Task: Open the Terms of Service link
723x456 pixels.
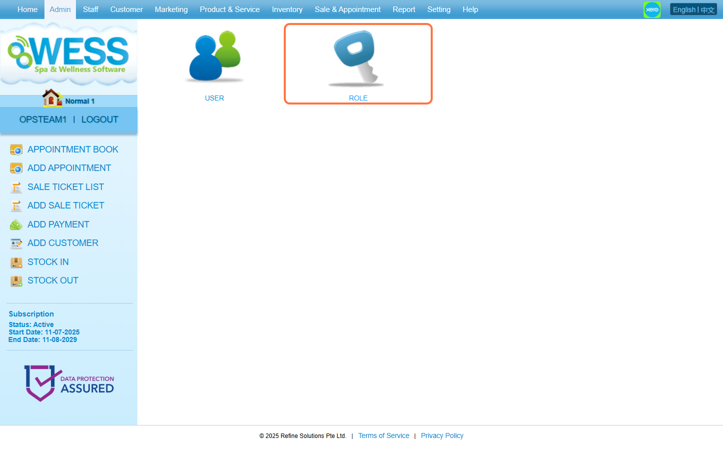Action: click(383, 435)
